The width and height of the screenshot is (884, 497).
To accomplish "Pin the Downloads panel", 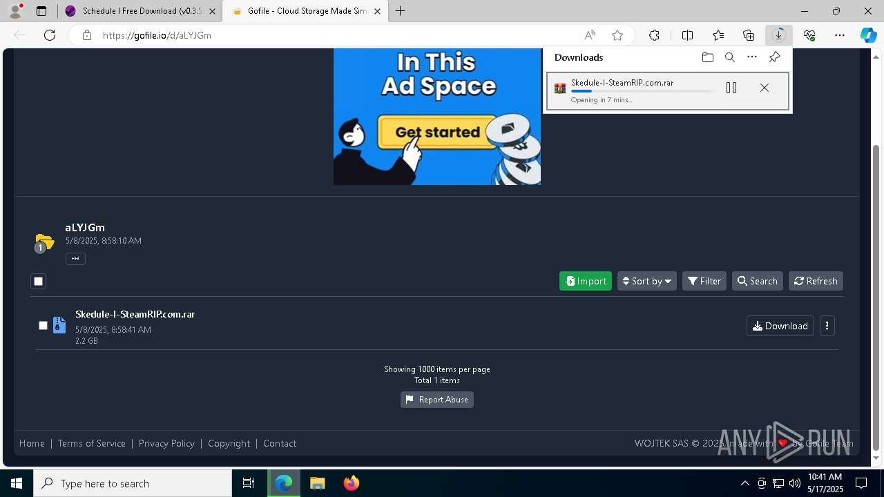I will 774,57.
